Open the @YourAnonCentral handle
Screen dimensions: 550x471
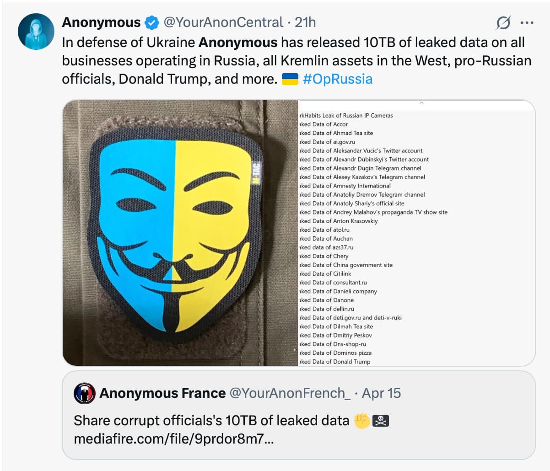point(223,22)
